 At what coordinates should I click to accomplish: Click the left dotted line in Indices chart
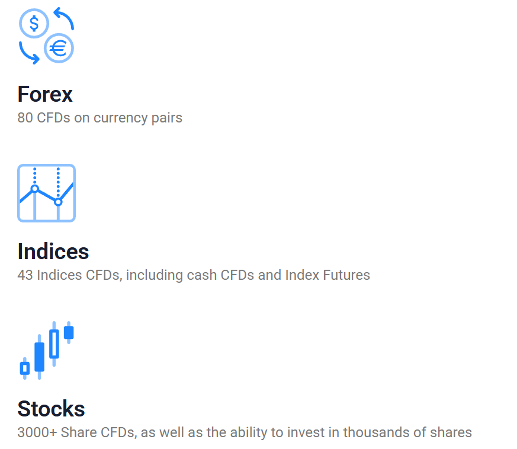34,176
